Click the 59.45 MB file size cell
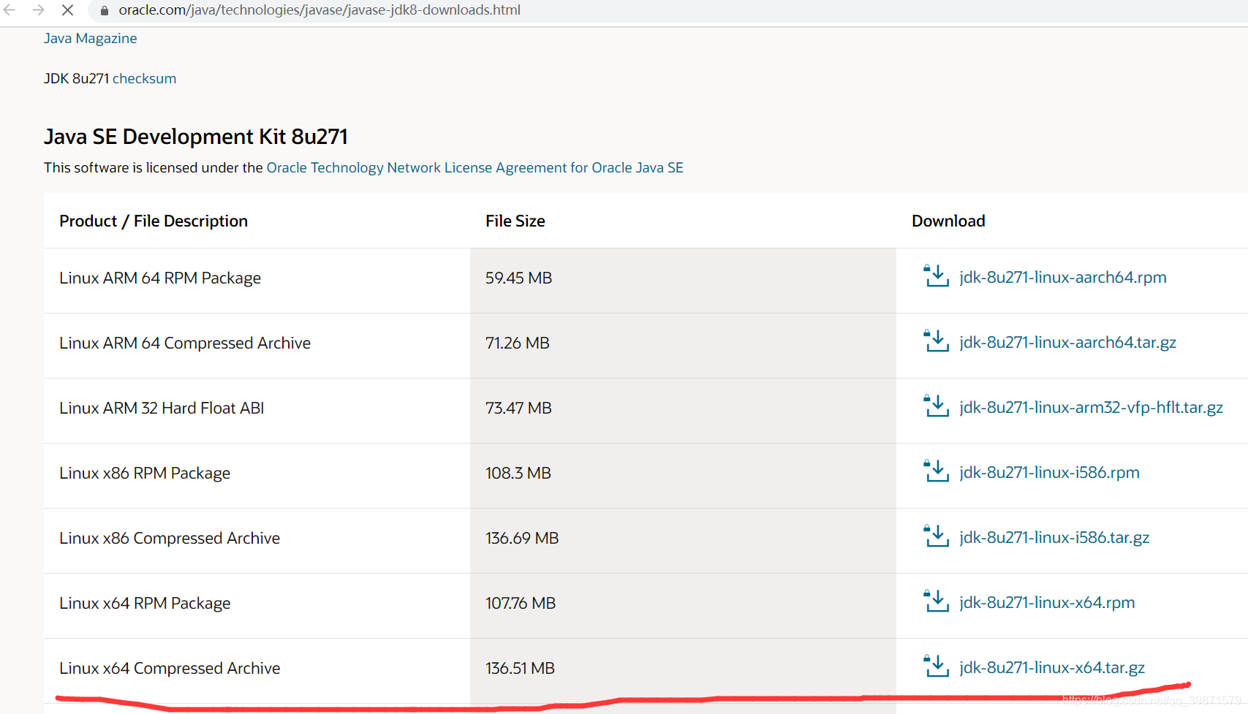 pyautogui.click(x=683, y=281)
